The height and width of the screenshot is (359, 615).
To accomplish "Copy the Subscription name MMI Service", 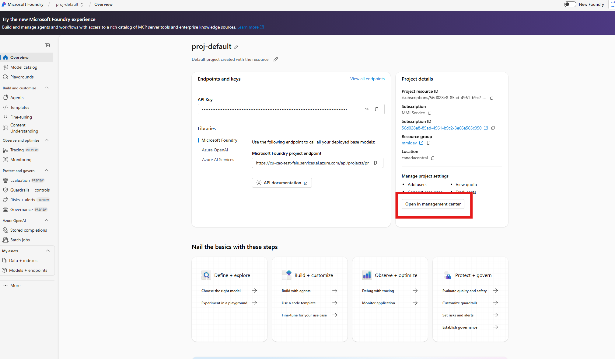I will [x=430, y=113].
